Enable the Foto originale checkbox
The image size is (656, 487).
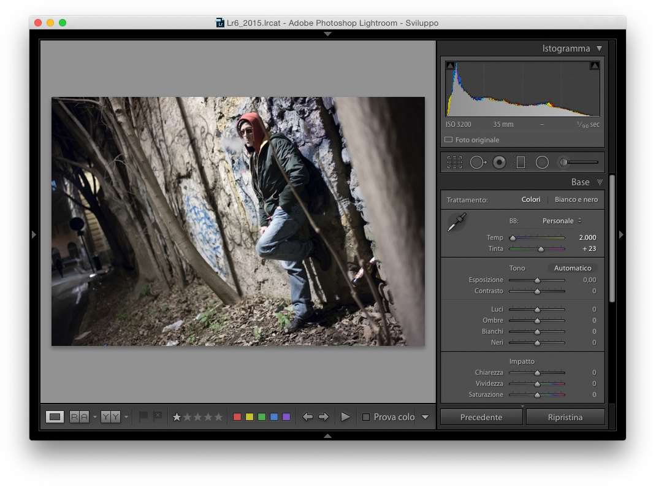point(449,140)
